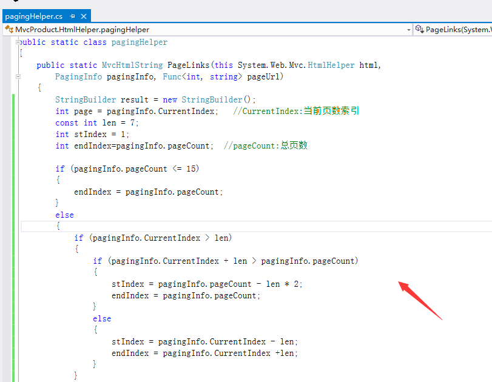Click 'endIndex = pagingInfo.pageCount;' inside first if block
This screenshot has height=382, width=492.
[148, 192]
